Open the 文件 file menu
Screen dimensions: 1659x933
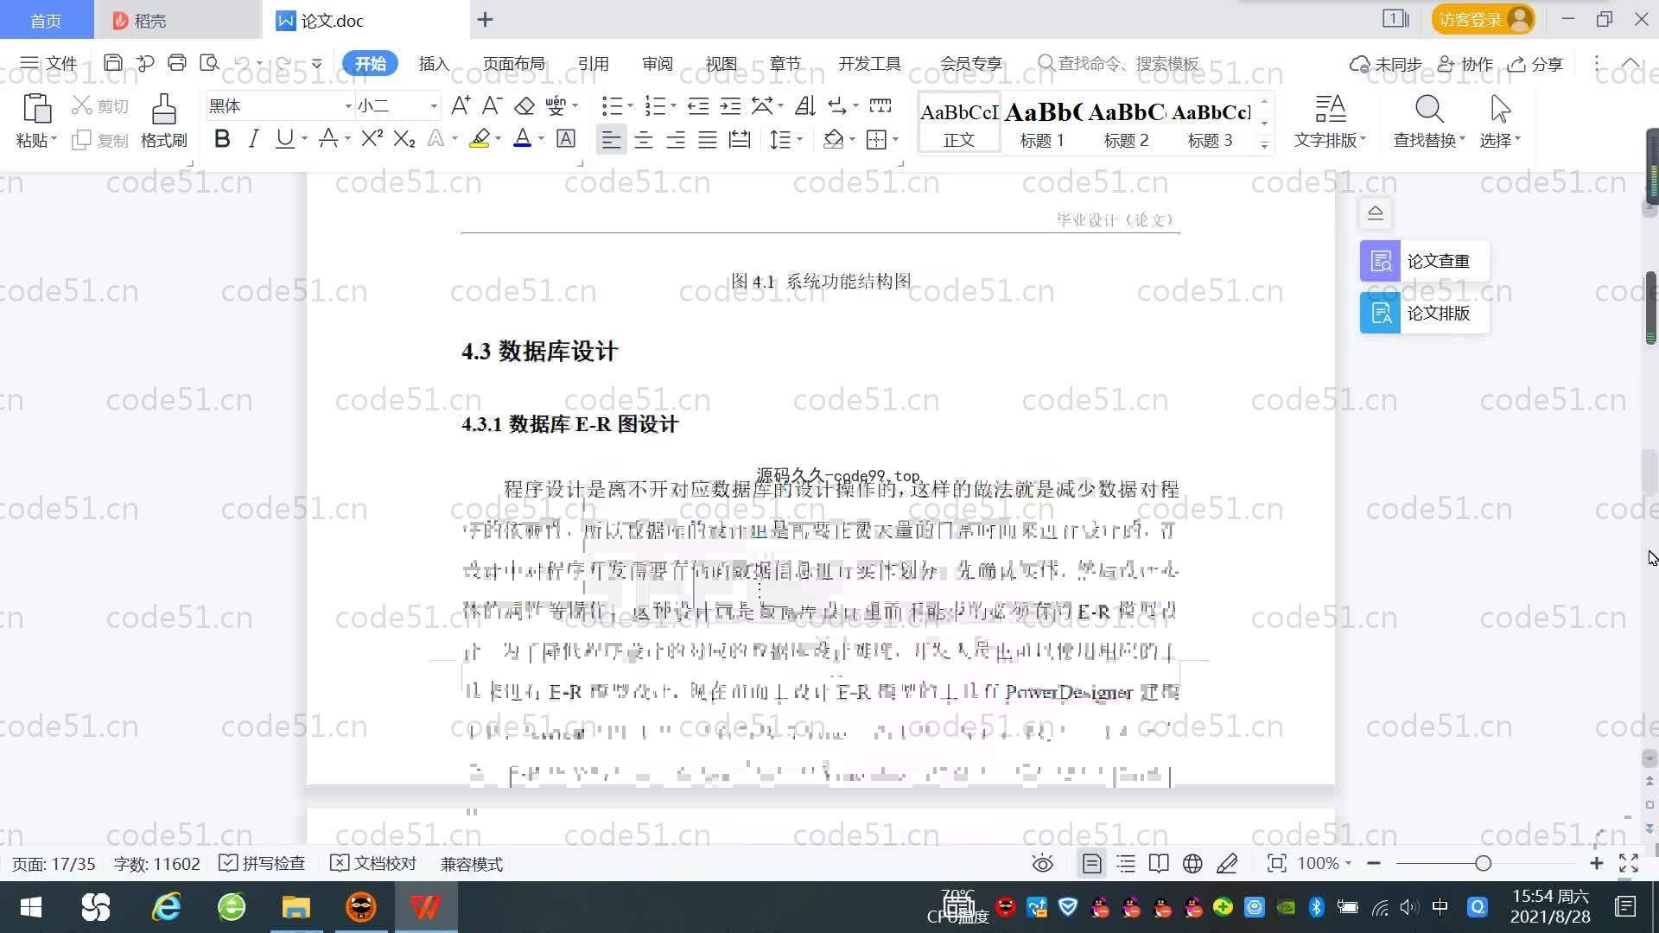[x=48, y=63]
